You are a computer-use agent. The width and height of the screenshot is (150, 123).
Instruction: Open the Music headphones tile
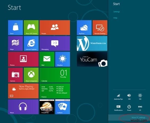[23, 107]
